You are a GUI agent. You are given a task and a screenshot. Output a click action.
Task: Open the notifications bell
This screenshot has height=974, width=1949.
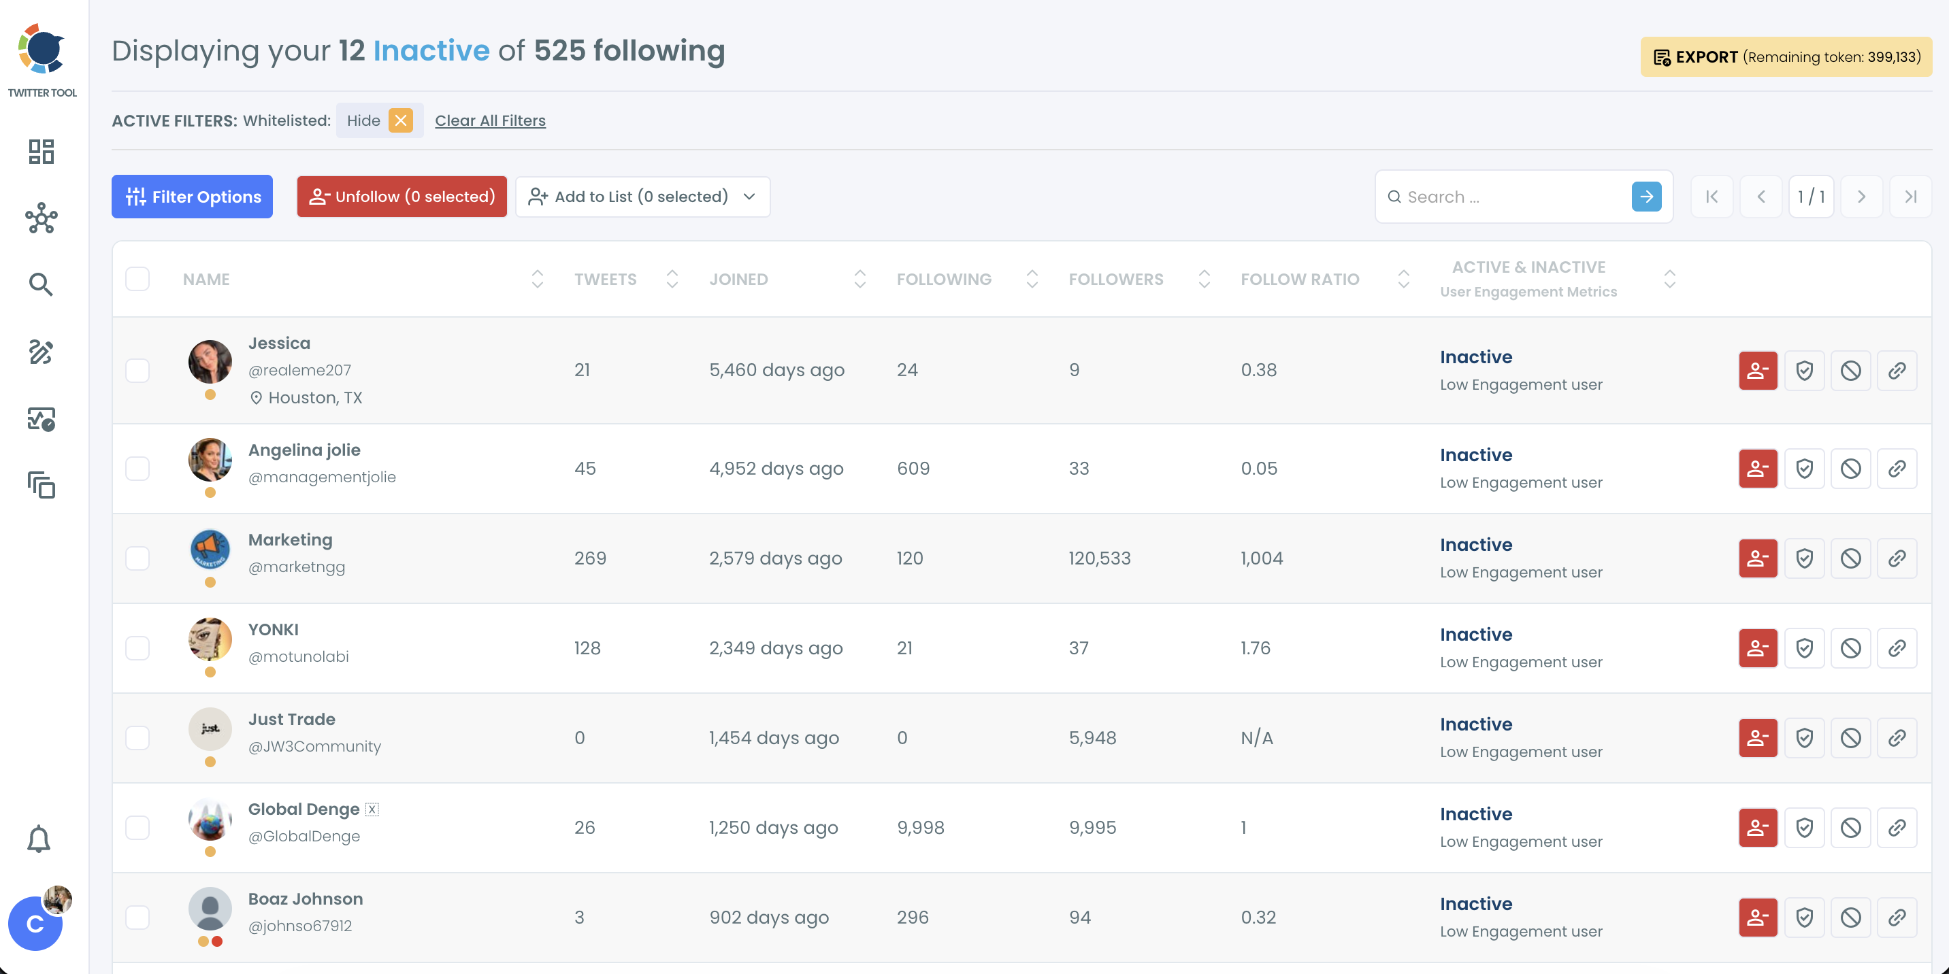click(x=39, y=839)
